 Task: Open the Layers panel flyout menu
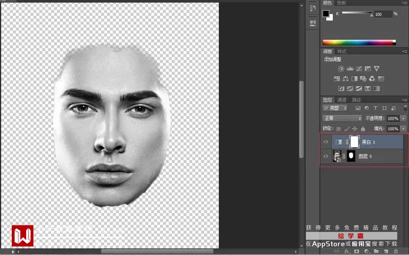coord(405,100)
